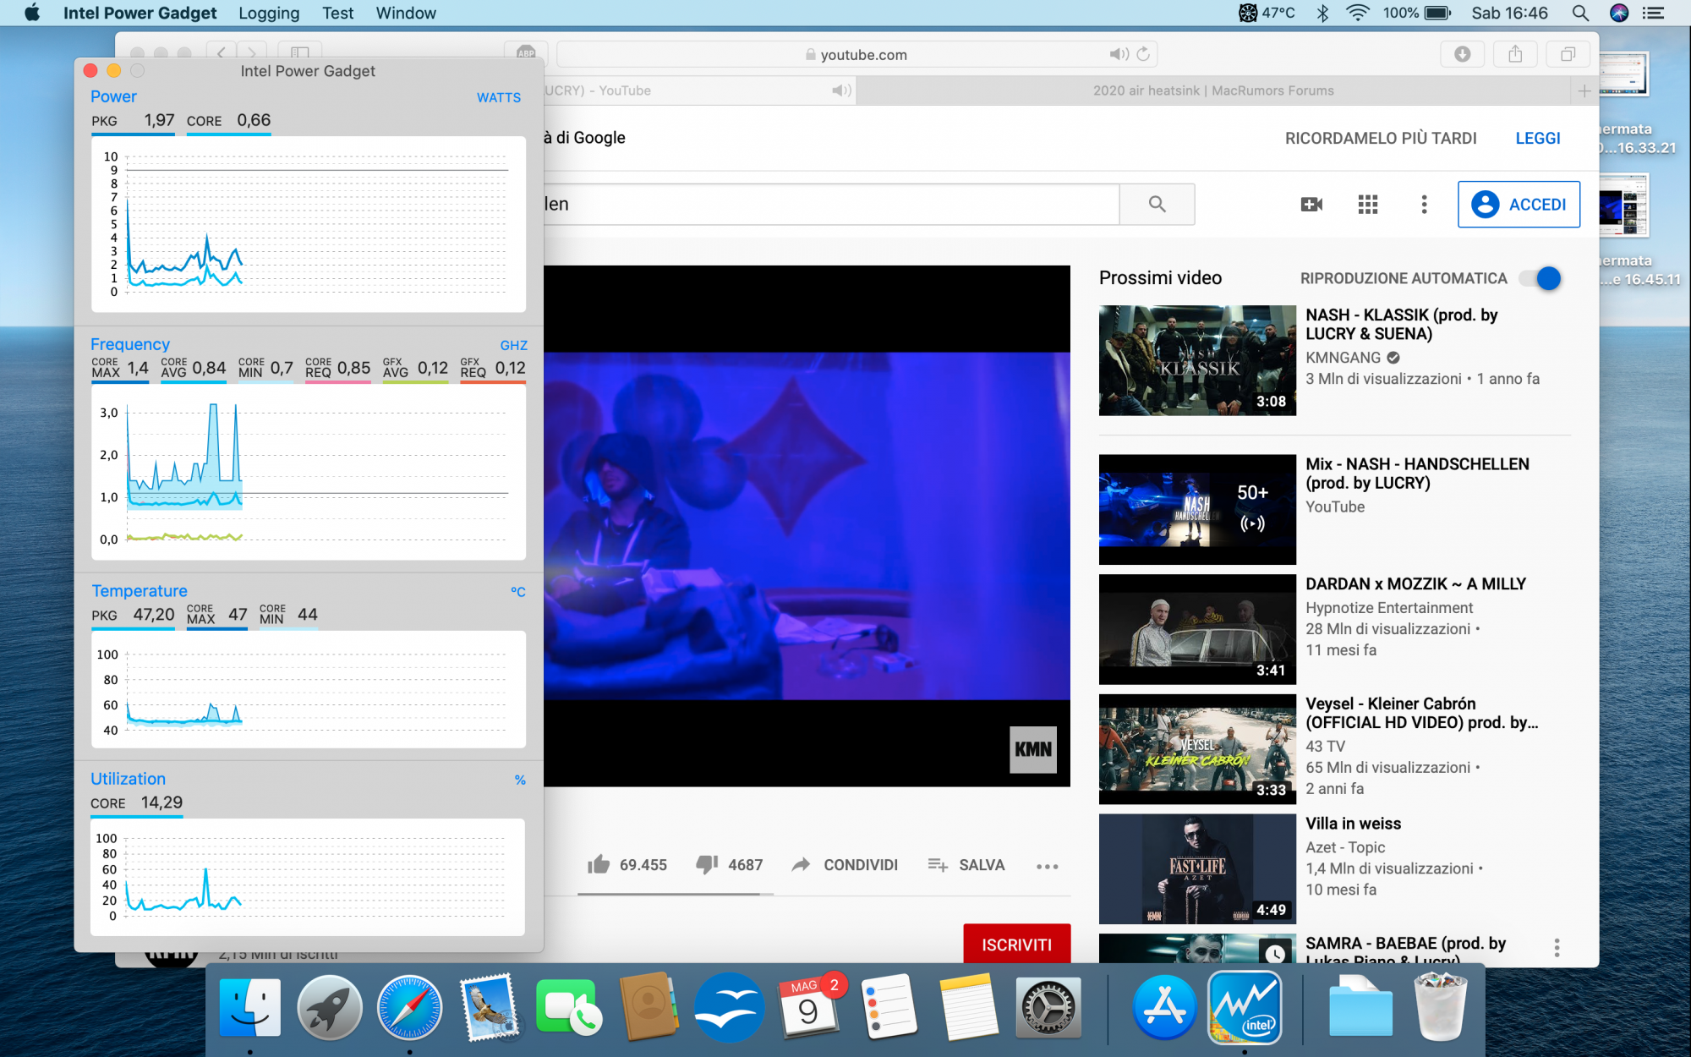Mute the YouTube tab speaker icon
The image size is (1691, 1057).
point(841,90)
